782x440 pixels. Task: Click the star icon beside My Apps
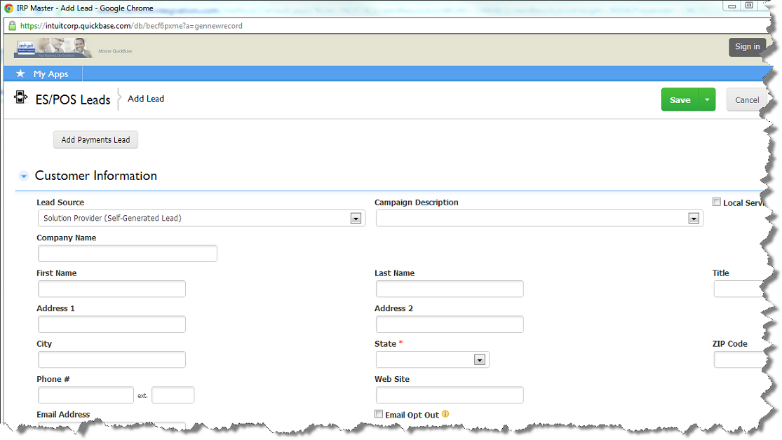pyautogui.click(x=20, y=74)
